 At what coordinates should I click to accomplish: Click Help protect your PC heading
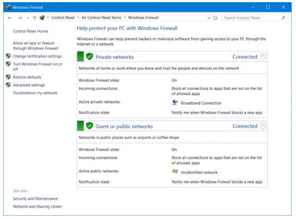[x=127, y=28]
